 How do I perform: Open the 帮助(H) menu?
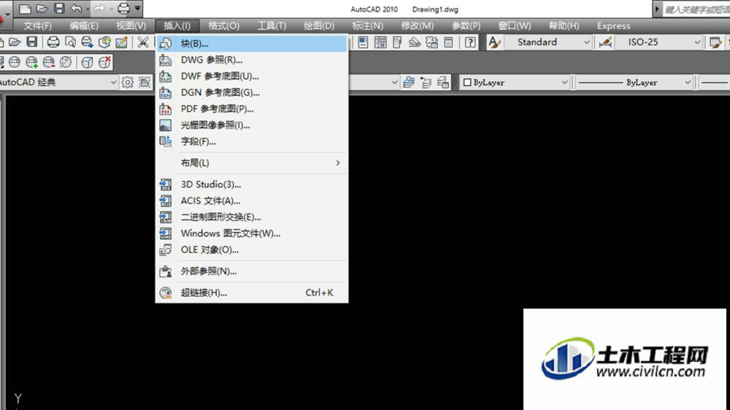click(564, 26)
